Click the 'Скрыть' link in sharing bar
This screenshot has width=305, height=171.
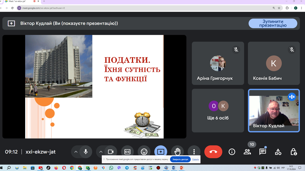click(x=195, y=159)
